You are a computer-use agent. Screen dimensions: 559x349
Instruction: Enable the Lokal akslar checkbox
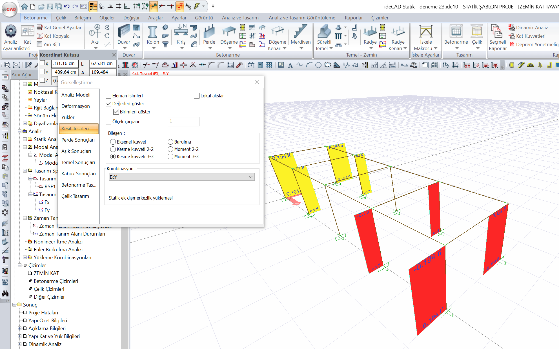pyautogui.click(x=197, y=96)
